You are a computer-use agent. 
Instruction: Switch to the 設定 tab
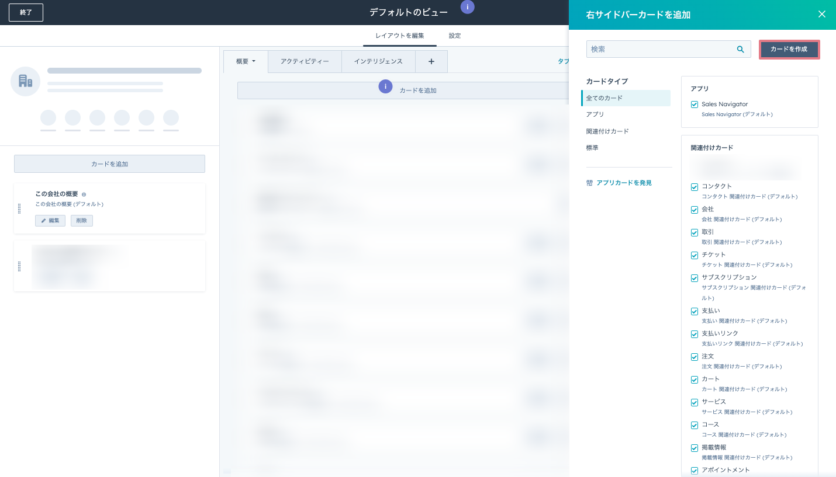tap(455, 36)
